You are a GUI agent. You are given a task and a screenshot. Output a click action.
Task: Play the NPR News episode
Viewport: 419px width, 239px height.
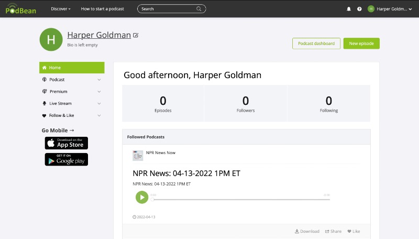tap(141, 197)
